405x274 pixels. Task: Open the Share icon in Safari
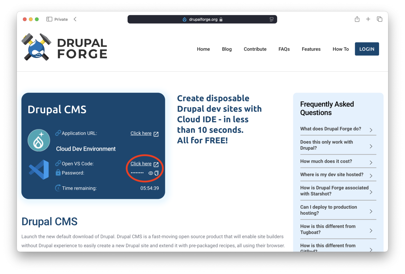pyautogui.click(x=357, y=19)
